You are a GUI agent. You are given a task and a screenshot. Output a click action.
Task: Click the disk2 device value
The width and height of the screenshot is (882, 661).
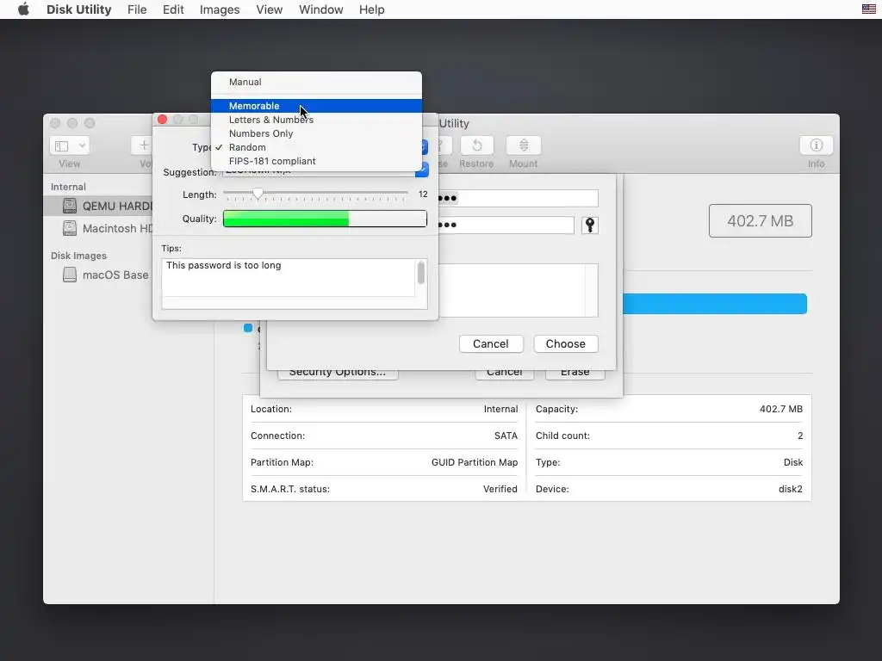click(x=791, y=489)
